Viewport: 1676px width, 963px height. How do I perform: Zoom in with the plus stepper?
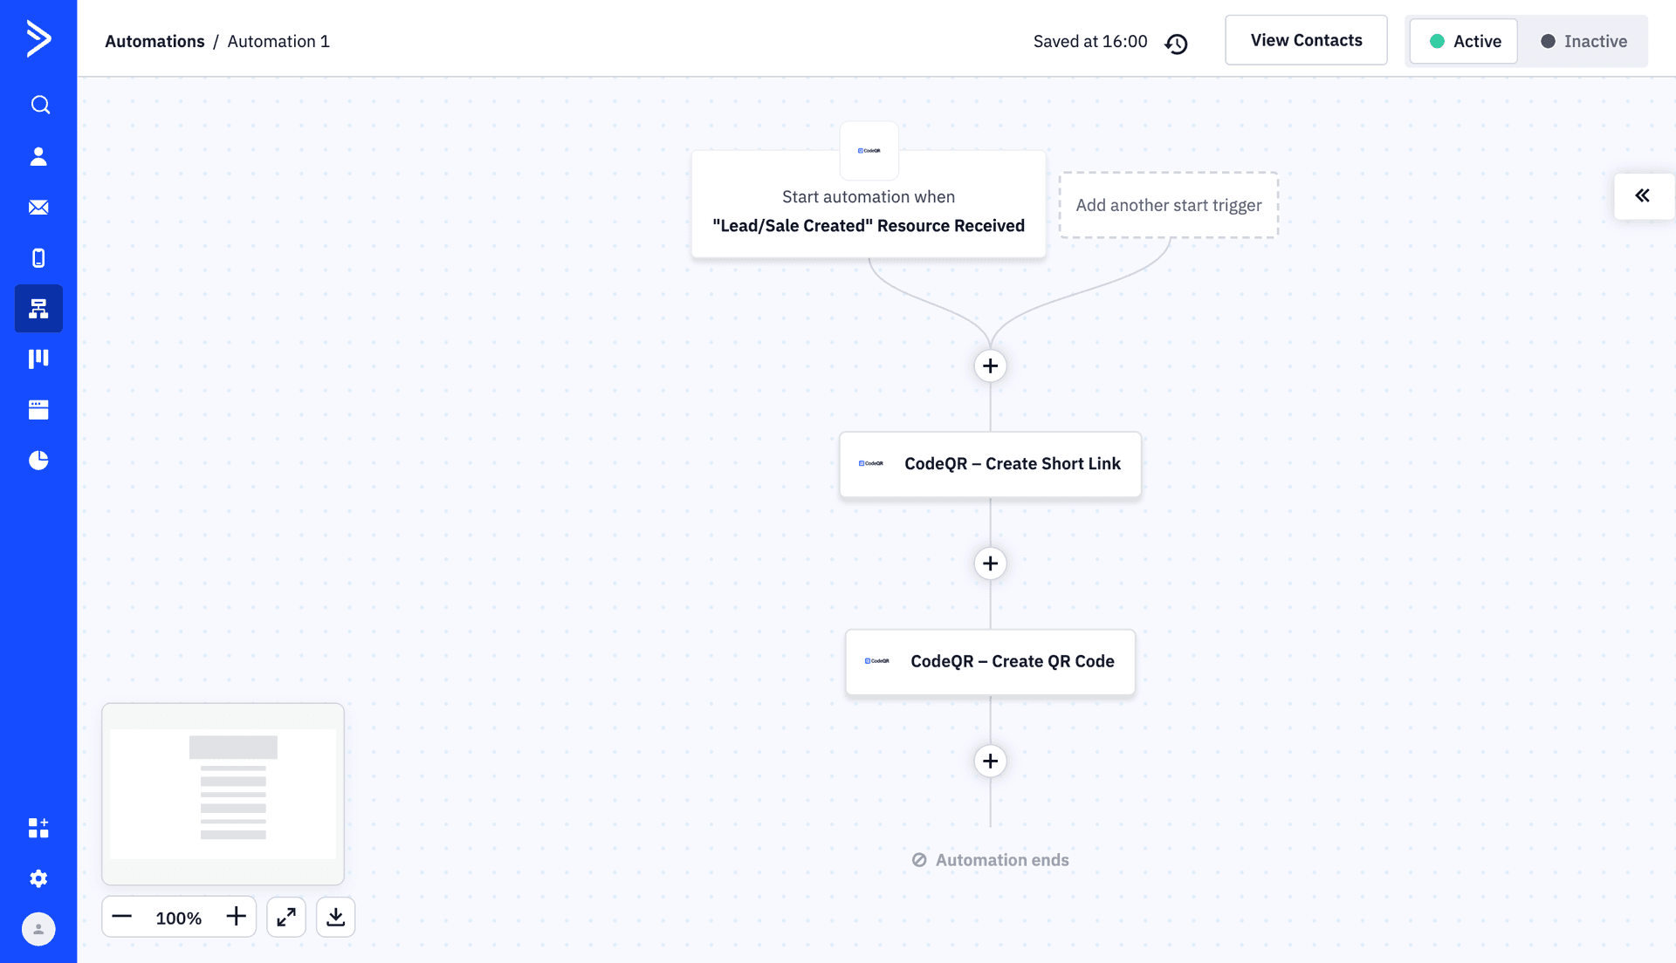tap(235, 917)
